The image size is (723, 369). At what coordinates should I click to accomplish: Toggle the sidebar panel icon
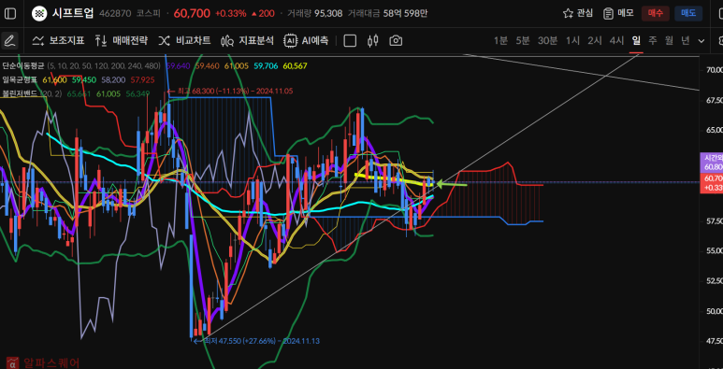pyautogui.click(x=9, y=13)
